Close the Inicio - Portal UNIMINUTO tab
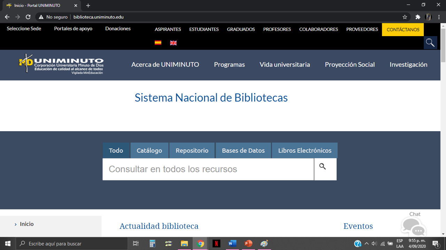 tap(76, 6)
